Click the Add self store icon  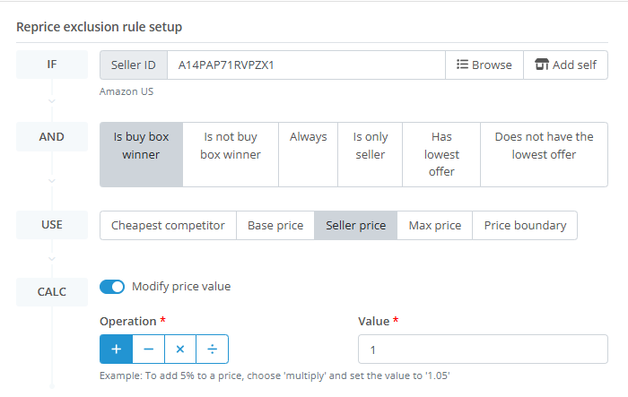coord(542,65)
